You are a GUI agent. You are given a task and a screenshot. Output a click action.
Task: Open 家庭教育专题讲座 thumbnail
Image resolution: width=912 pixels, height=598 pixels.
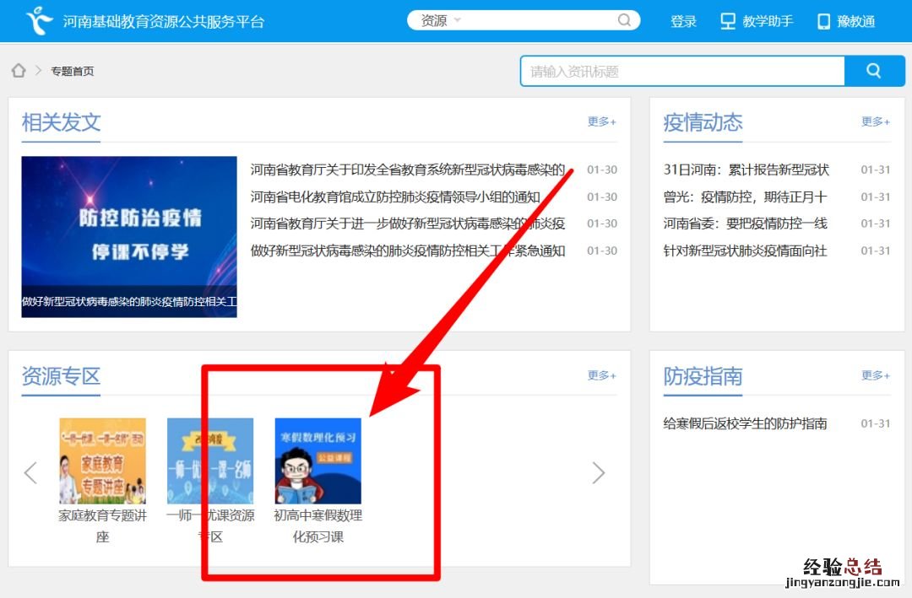click(x=102, y=461)
